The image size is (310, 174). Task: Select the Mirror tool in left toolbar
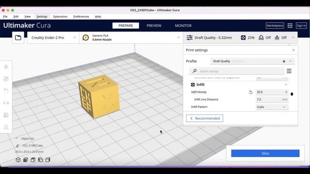coord(6,103)
